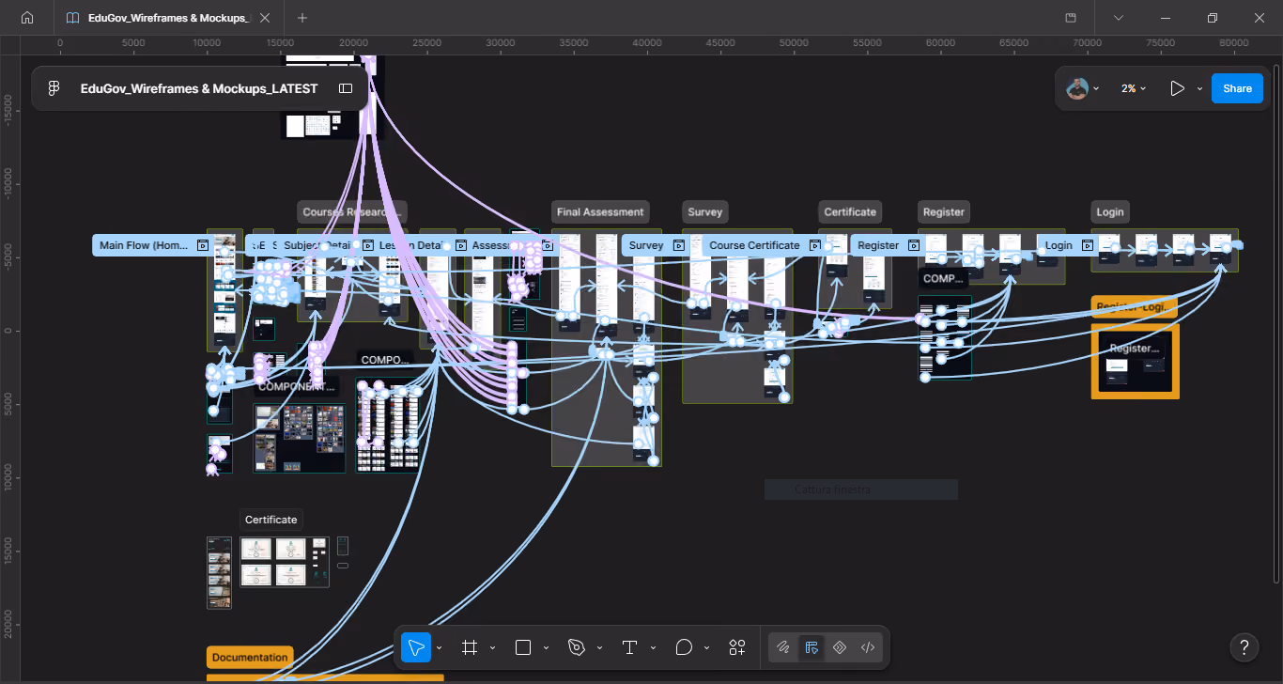Viewport: 1283px width, 684px height.
Task: Click the Share button
Action: 1237,88
